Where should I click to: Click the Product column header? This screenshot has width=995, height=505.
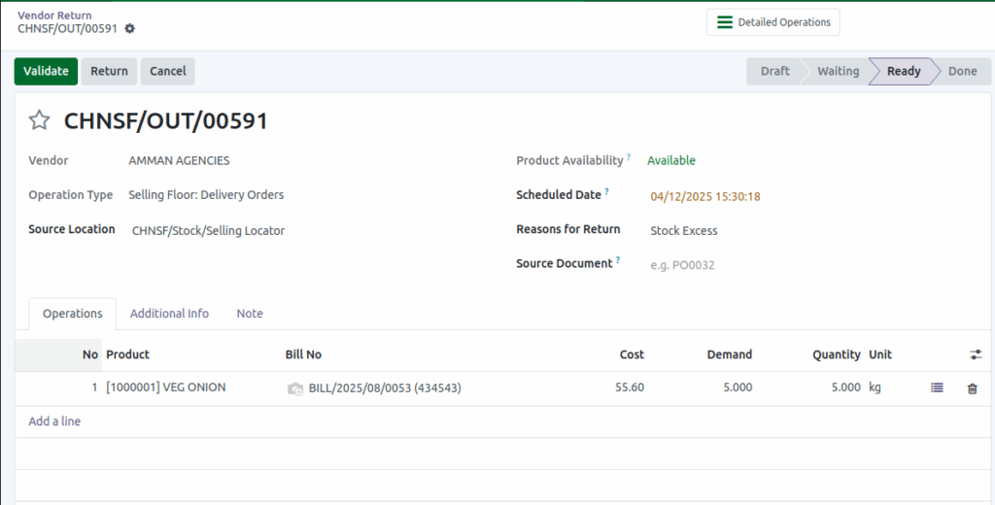pos(127,354)
